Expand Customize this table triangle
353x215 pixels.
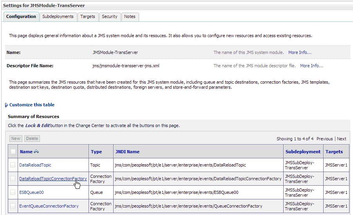pos(7,105)
